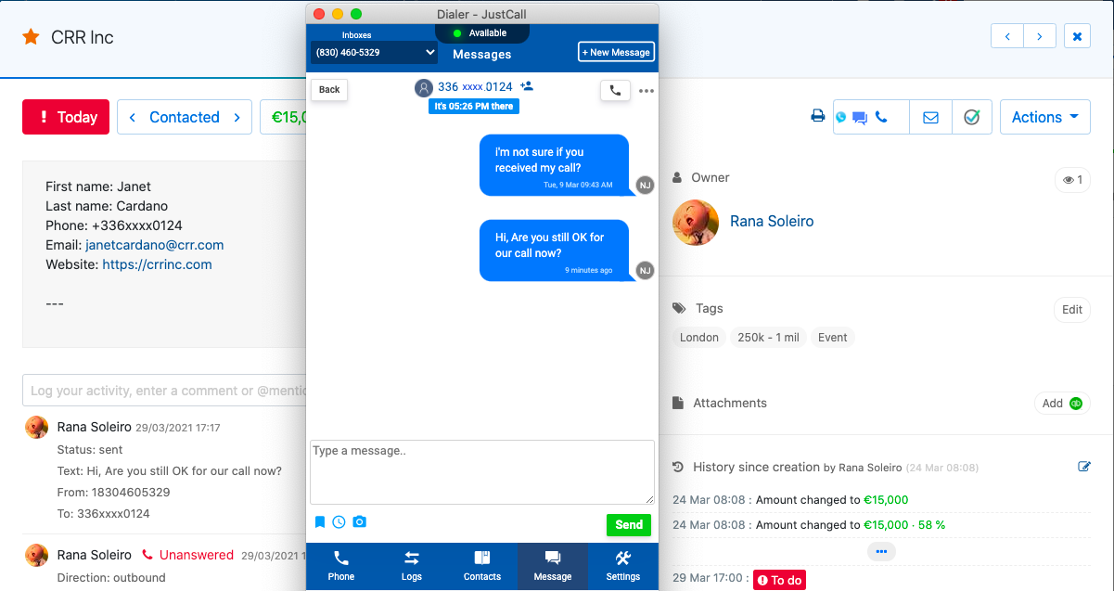1114x591 pixels.
Task: Advance the Contacted stage with right arrow
Action: (x=237, y=118)
